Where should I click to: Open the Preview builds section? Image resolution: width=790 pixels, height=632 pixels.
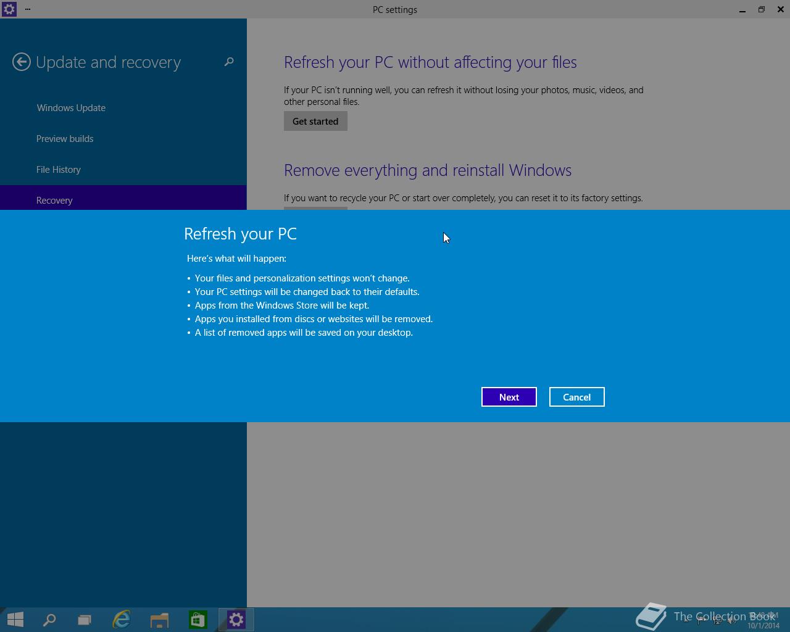point(65,138)
